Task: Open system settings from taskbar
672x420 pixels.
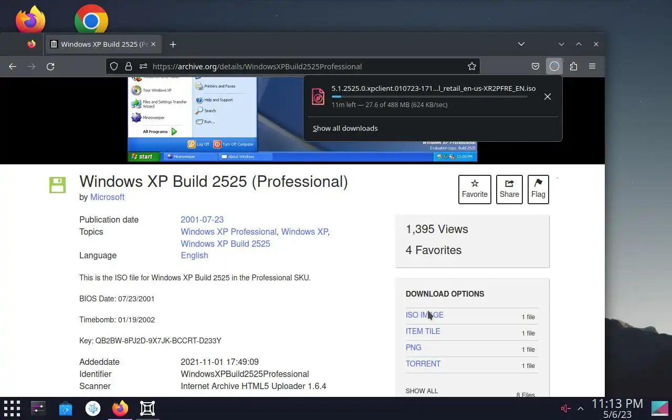Action: tap(38, 408)
